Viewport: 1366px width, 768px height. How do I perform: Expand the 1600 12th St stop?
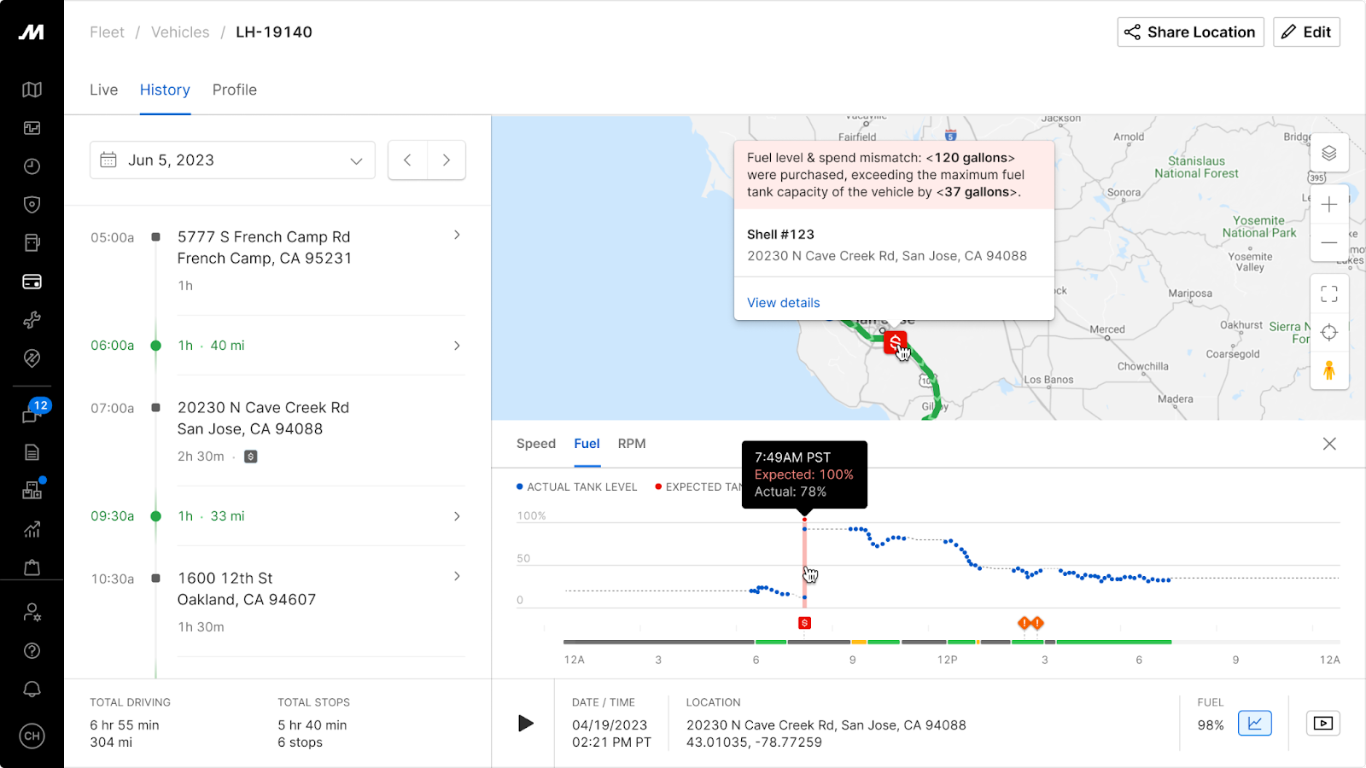click(x=457, y=576)
